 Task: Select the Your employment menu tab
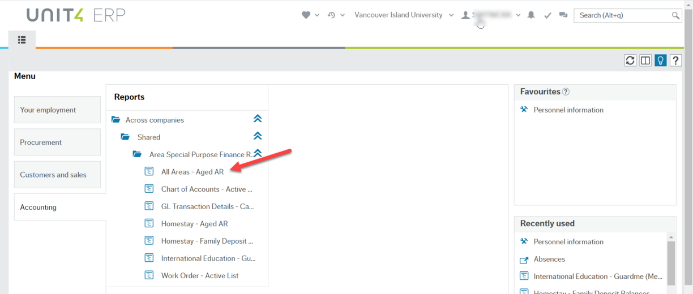coord(57,110)
